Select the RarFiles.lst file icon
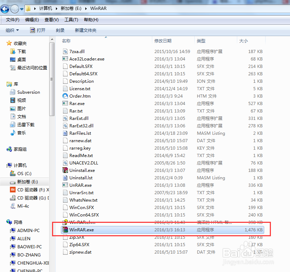The image size is (290, 272). coord(65,133)
